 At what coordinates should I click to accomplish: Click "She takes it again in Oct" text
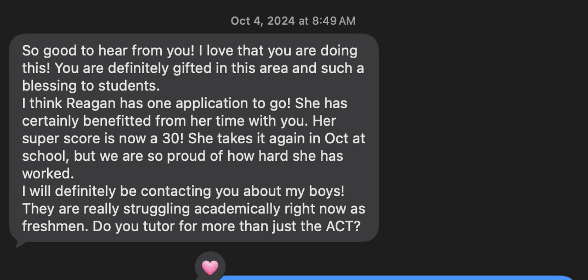point(257,138)
